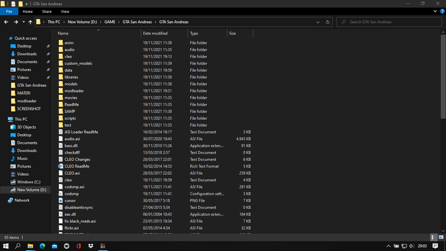Select disableantivsync file name
This screenshot has height=251, width=446.
79,207
